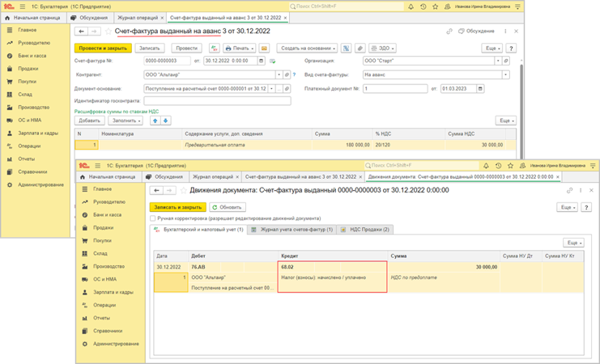Screen dimensions: 600x364
Task: Click Обсуждение button in invoice header
Action: point(476,32)
